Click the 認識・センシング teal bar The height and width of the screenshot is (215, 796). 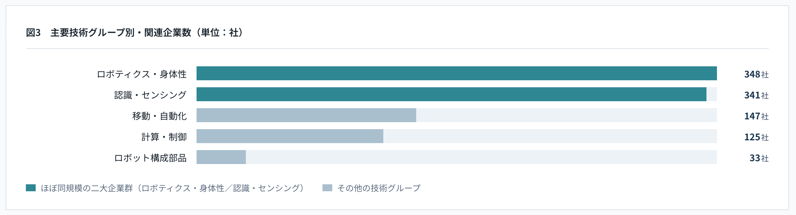[x=452, y=94]
